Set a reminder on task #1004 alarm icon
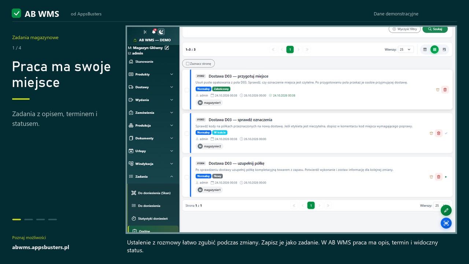This screenshot has width=469, height=264. point(431,177)
